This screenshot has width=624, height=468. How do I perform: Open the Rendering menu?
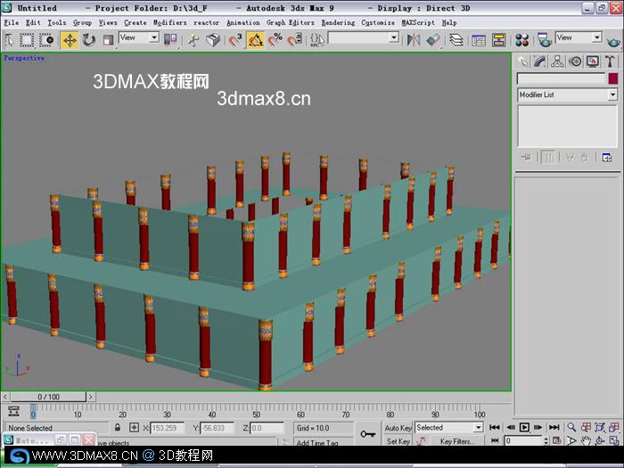[338, 22]
